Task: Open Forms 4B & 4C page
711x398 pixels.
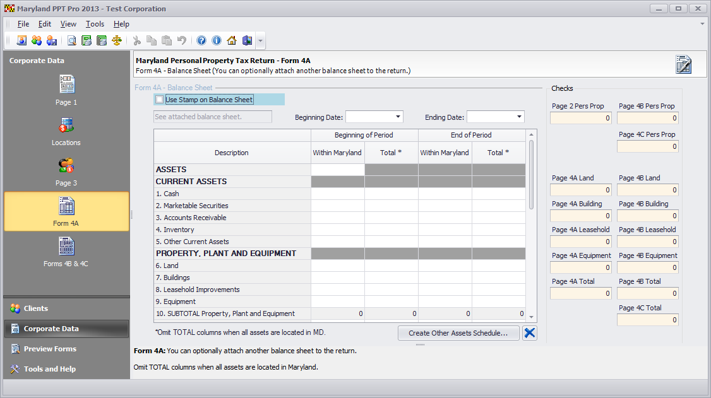Action: click(x=66, y=252)
